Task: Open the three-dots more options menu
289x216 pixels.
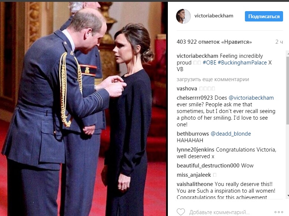Action: click(279, 212)
